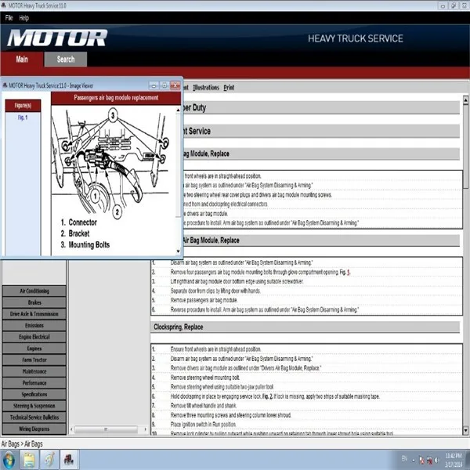
Task: Click the Print menu item
Action: coord(229,88)
